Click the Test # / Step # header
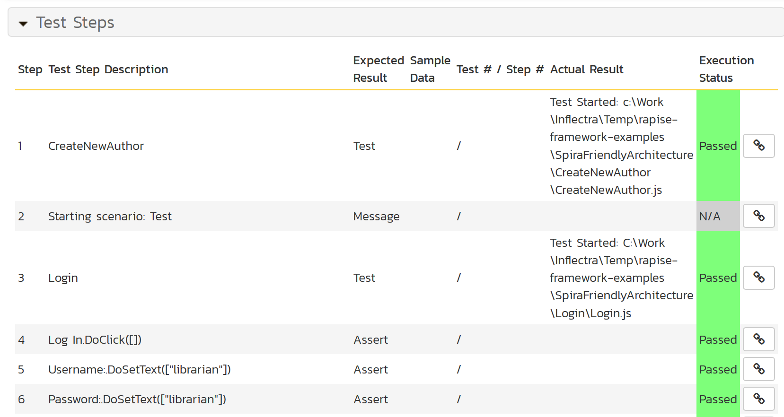Viewport: 784px width, 417px height. tap(500, 69)
